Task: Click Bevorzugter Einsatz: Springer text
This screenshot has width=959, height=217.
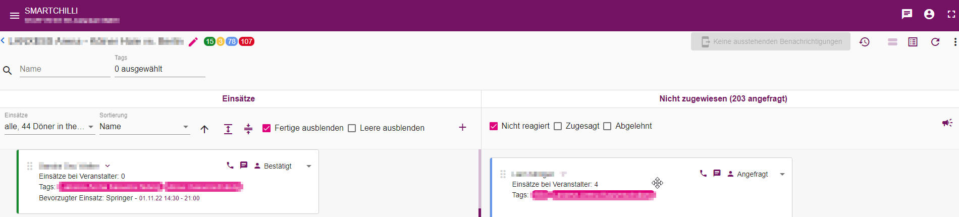Action: [86, 198]
